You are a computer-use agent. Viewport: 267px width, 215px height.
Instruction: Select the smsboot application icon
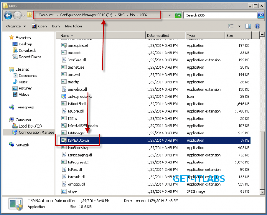[64, 53]
